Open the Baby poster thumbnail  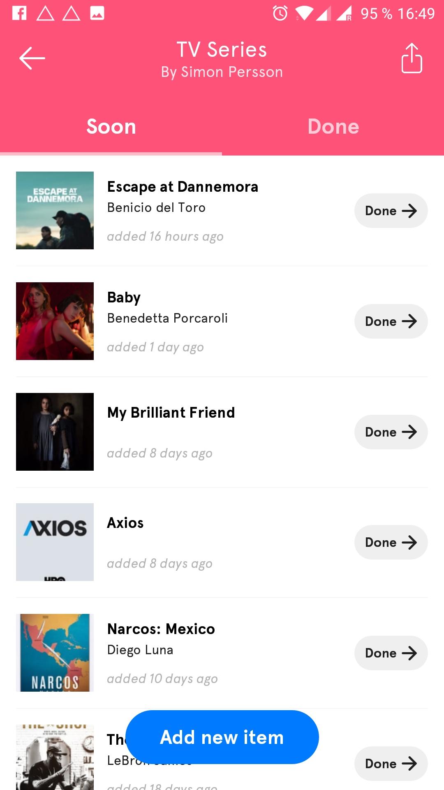pyautogui.click(x=55, y=321)
